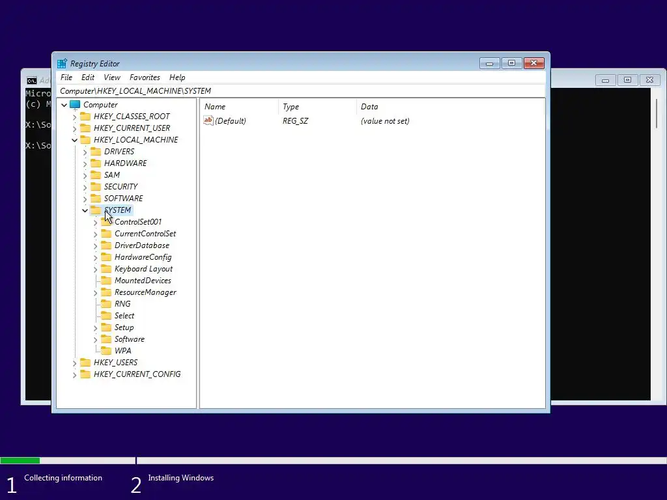The width and height of the screenshot is (667, 500).
Task: Click the REG_SZ type cell
Action: point(295,121)
